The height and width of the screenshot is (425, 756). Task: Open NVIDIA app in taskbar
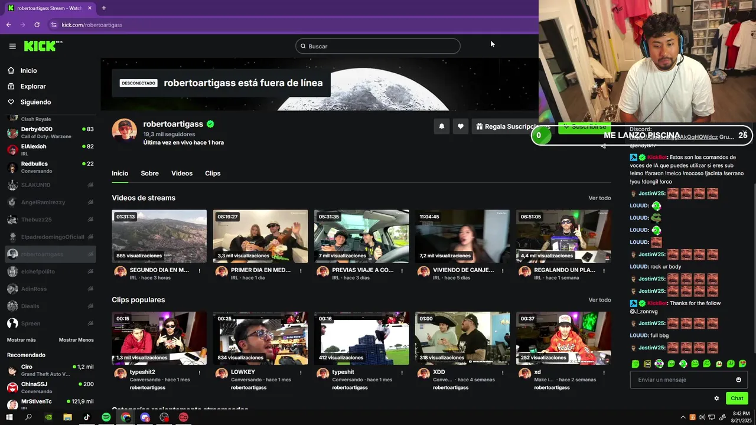[48, 417]
